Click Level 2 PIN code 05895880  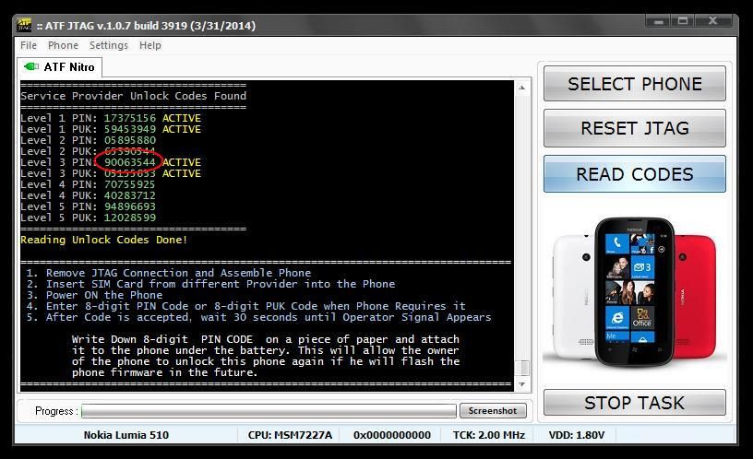point(130,140)
